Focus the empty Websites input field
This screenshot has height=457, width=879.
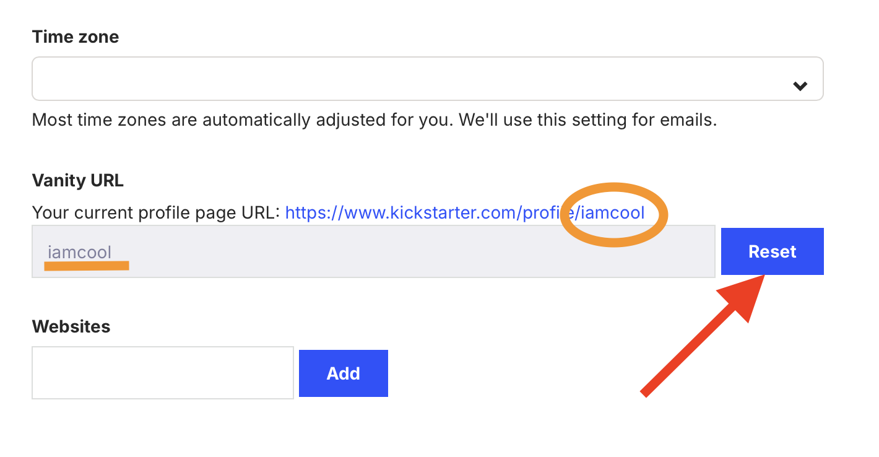pyautogui.click(x=162, y=373)
